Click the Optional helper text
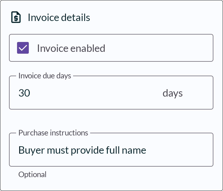Image resolution: width=223 pixels, height=191 pixels. pos(33,175)
